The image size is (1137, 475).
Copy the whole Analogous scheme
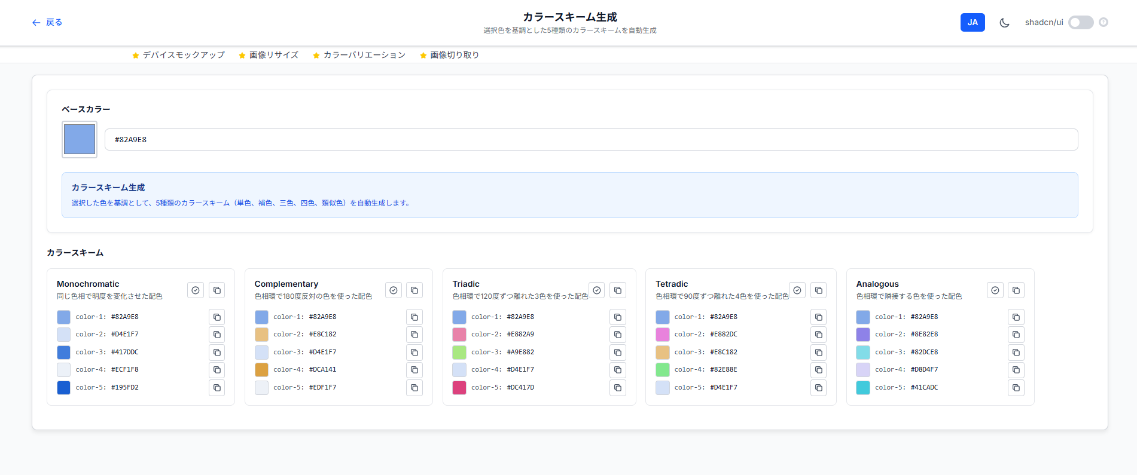(1016, 290)
